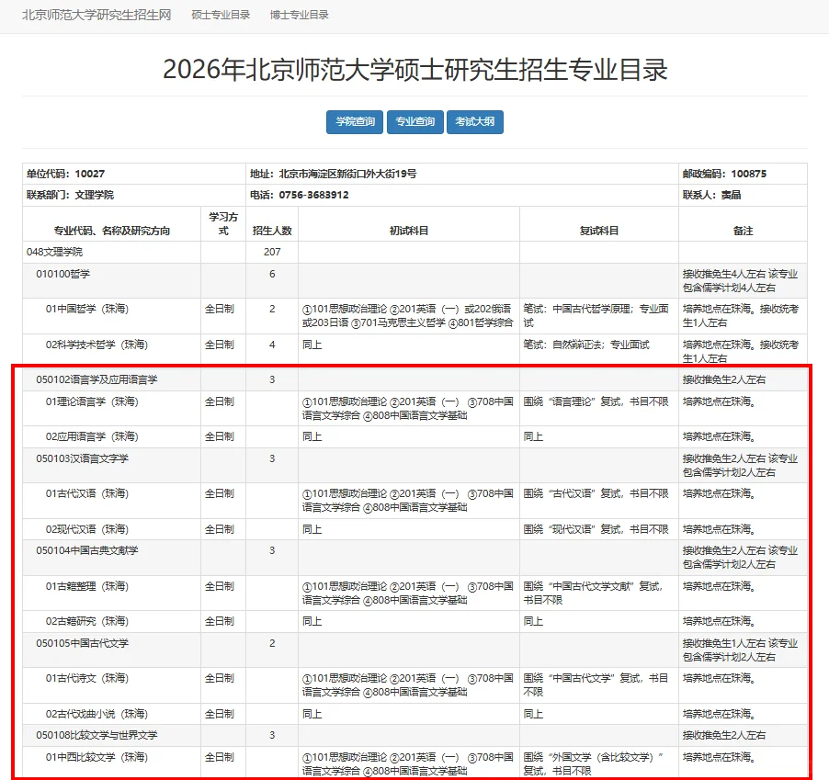The height and width of the screenshot is (780, 829).
Task: Select enrollment number 4 for 02科学技术哲学
Action: [x=272, y=345]
